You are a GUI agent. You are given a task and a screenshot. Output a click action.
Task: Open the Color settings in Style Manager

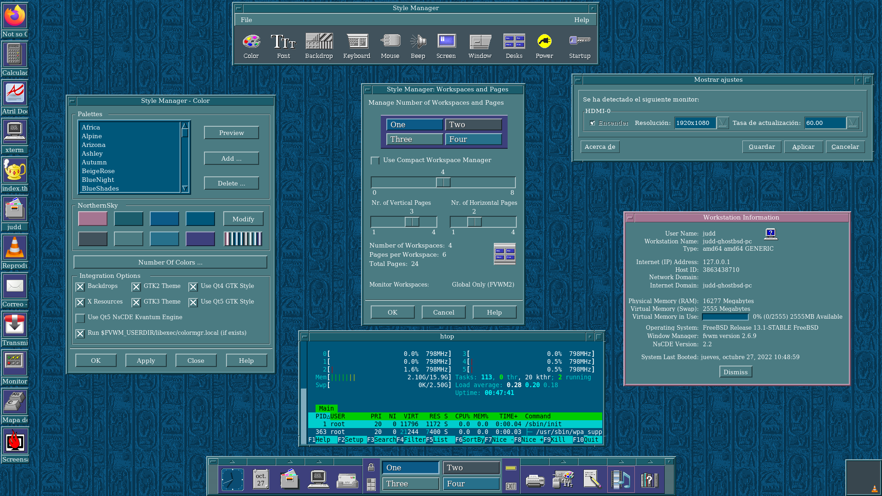251,46
